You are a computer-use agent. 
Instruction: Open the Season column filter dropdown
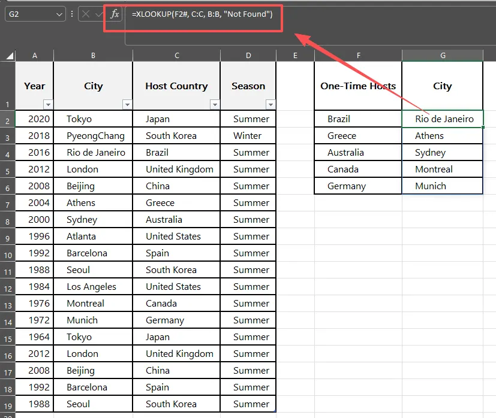(x=270, y=104)
